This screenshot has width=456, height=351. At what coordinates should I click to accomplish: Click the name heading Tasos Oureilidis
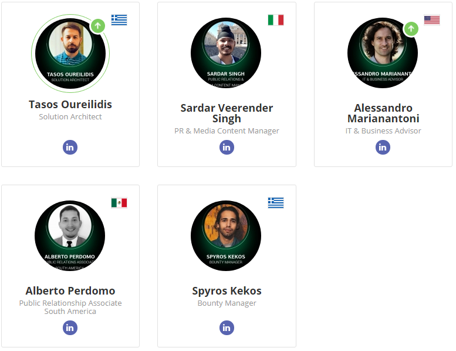[x=70, y=105]
